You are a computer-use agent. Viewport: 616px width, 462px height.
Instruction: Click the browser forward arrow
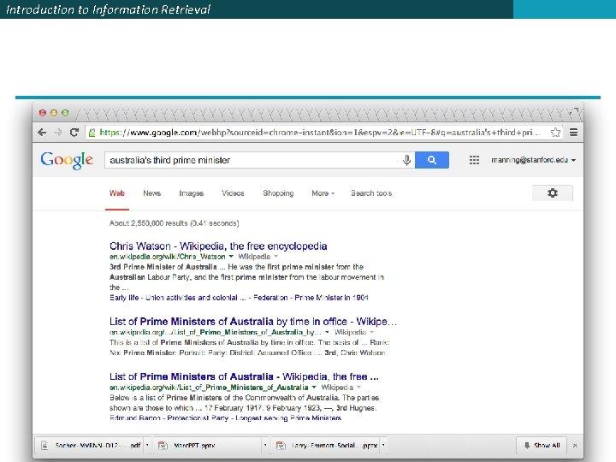(x=58, y=133)
